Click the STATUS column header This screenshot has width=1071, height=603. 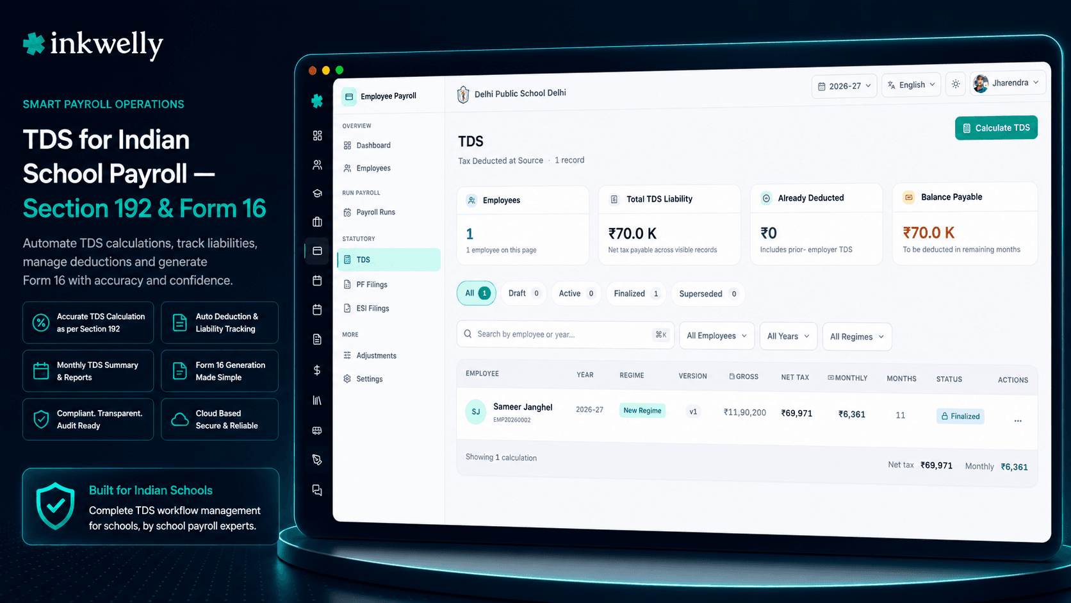[949, 379]
